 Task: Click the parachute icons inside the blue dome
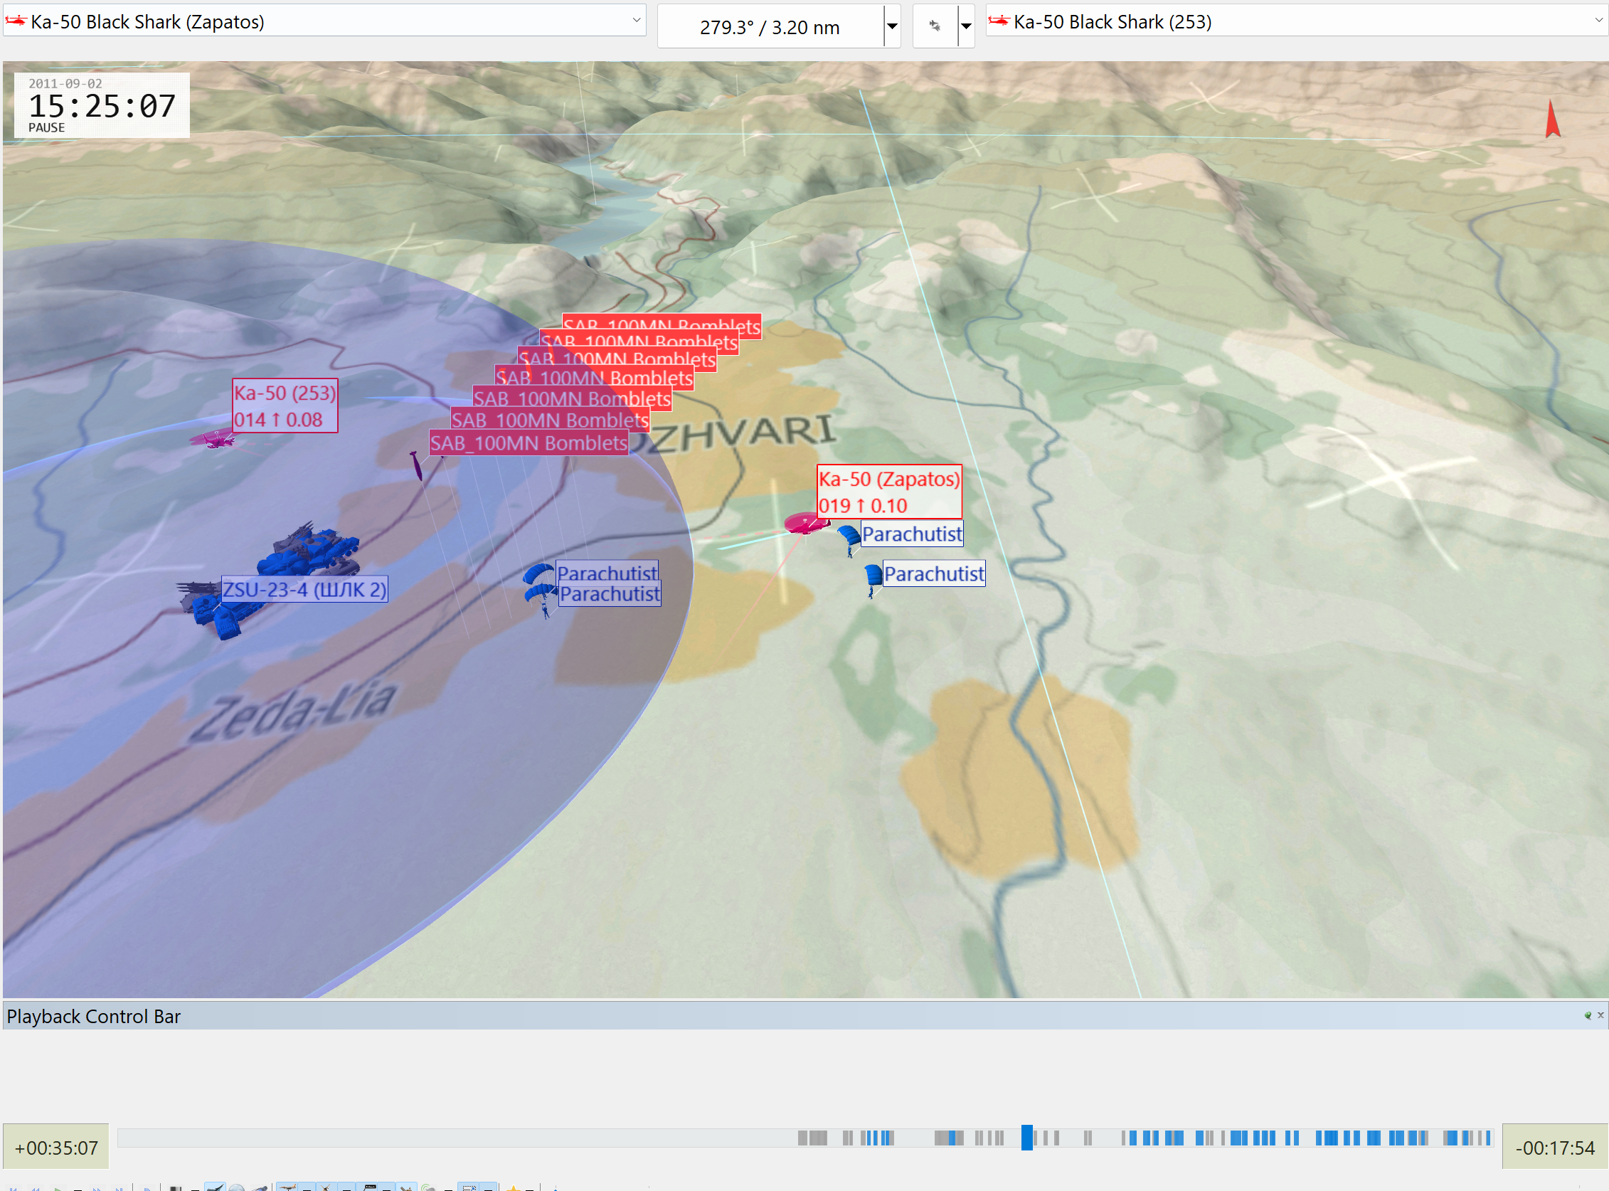(541, 589)
